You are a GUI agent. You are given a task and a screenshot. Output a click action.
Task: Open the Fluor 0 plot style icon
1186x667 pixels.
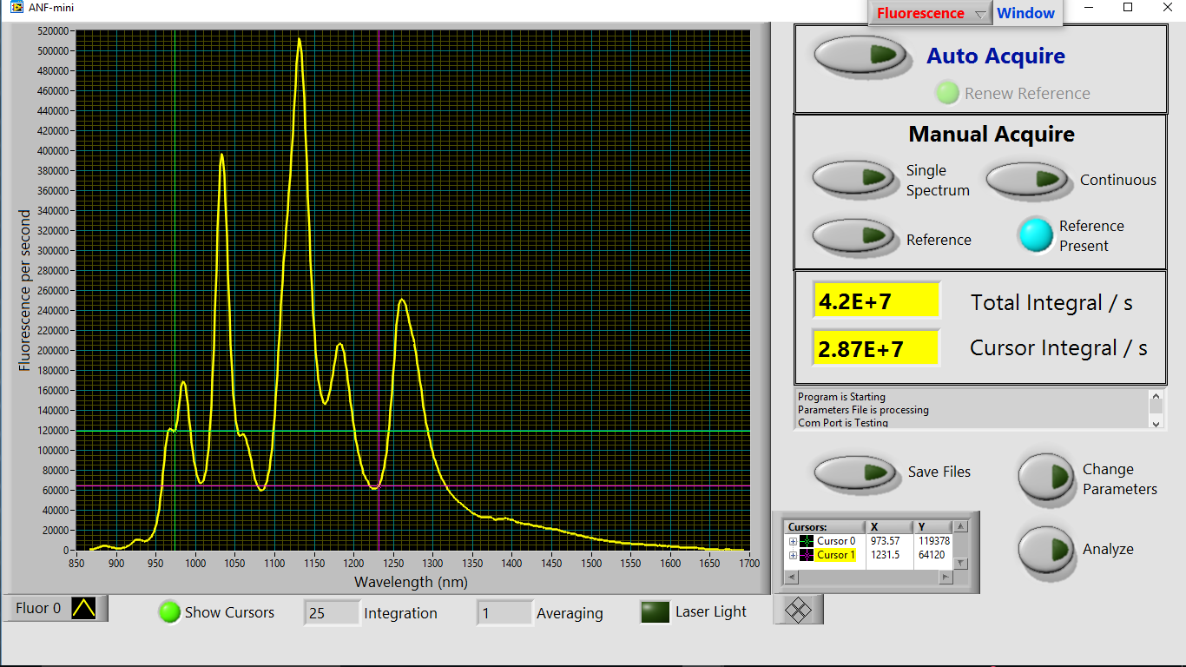point(84,608)
